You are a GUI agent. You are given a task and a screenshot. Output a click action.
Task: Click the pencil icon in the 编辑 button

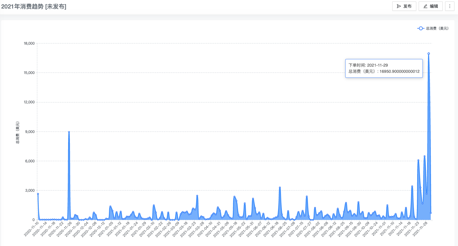(x=425, y=6)
